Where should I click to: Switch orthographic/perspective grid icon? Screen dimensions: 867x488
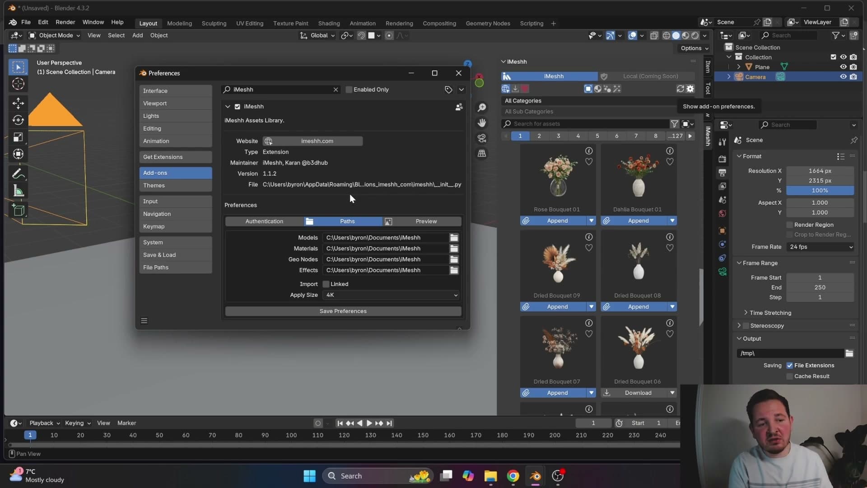pyautogui.click(x=482, y=154)
